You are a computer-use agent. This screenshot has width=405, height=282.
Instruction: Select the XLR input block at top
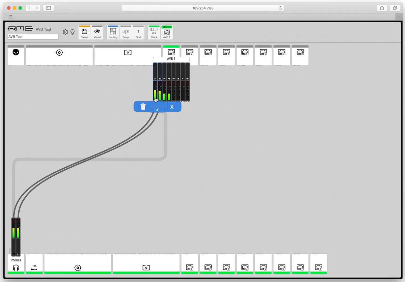(16, 55)
